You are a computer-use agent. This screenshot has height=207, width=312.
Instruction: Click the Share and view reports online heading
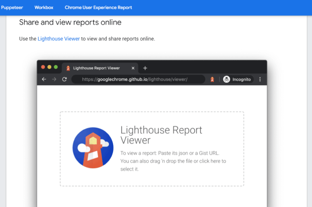(70, 22)
